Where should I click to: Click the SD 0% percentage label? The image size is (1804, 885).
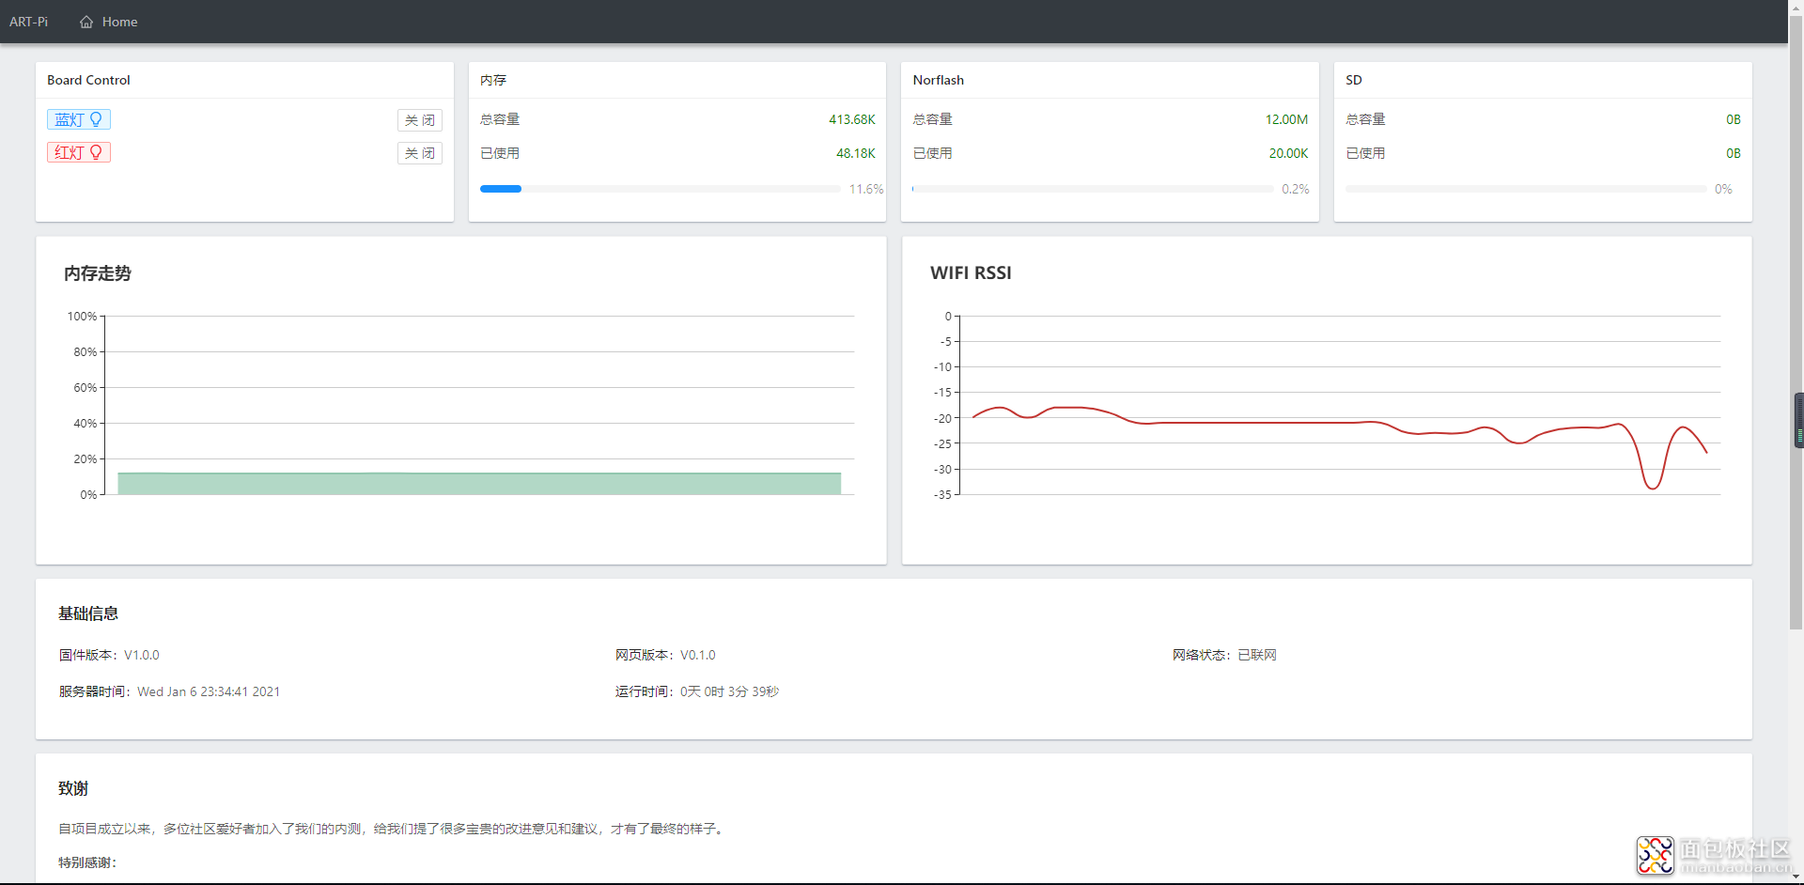click(x=1723, y=189)
